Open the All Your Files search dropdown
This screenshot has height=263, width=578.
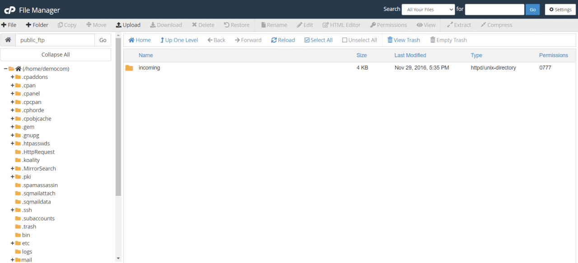pos(428,9)
